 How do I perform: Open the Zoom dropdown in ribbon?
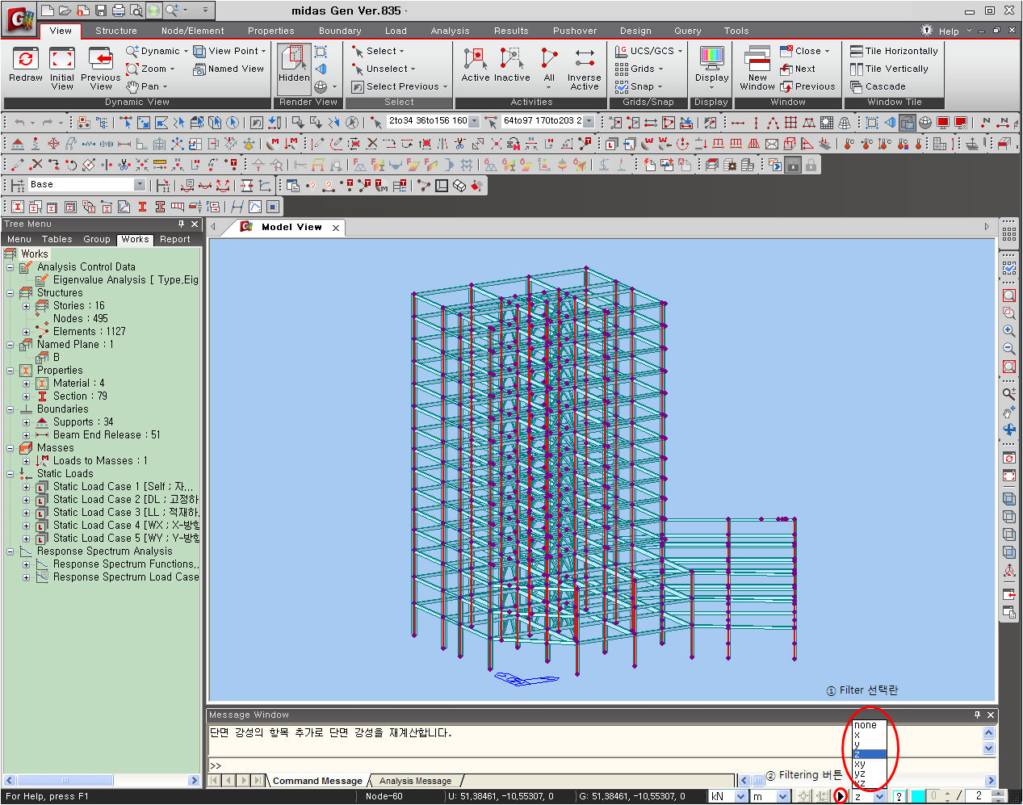click(150, 69)
